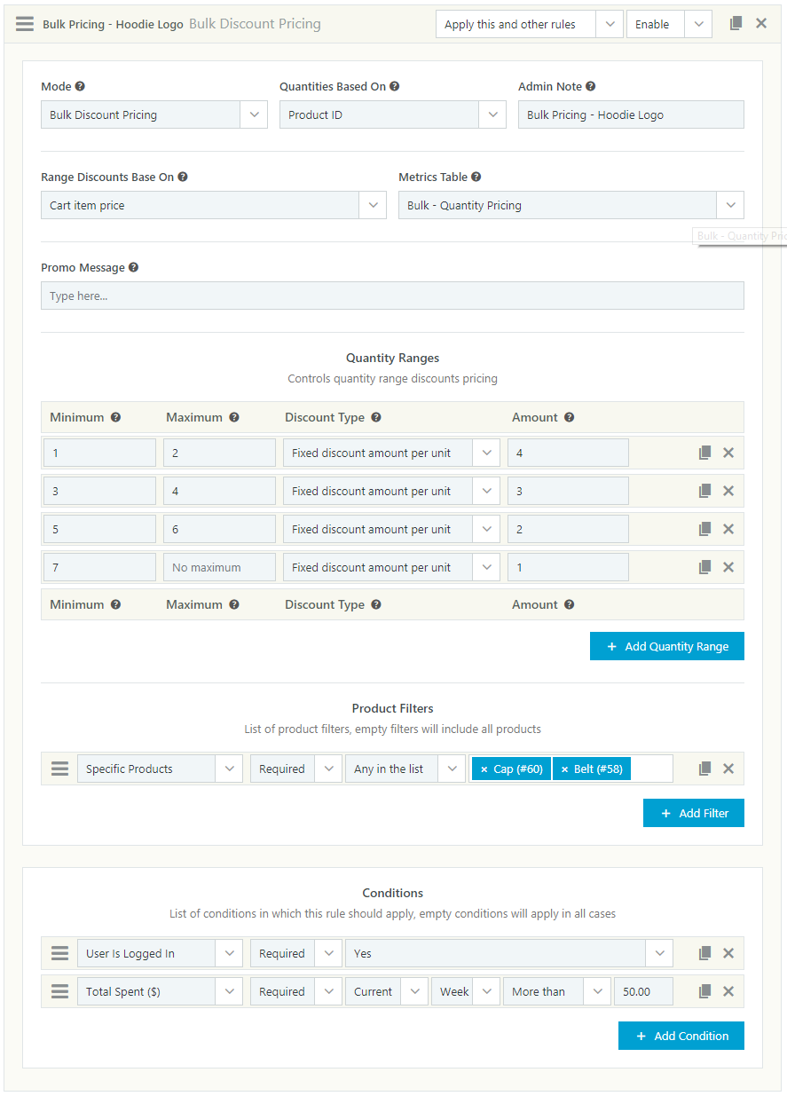This screenshot has height=1096, width=787.
Task: Click the Total Spent amount field
Action: [x=642, y=992]
